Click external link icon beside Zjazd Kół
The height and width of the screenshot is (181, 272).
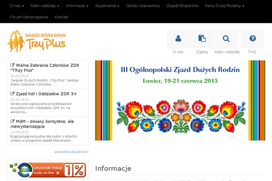click(x=12, y=94)
